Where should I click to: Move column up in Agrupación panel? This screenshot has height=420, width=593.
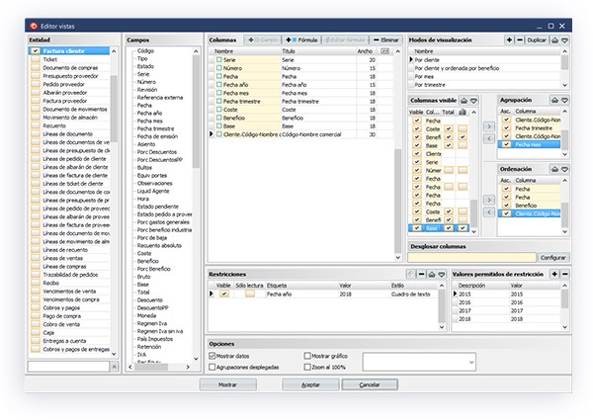(x=552, y=101)
